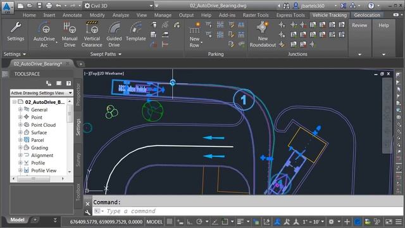Image resolution: width=405 pixels, height=228 pixels.
Task: Select the Profile View tree item
Action: (44, 170)
